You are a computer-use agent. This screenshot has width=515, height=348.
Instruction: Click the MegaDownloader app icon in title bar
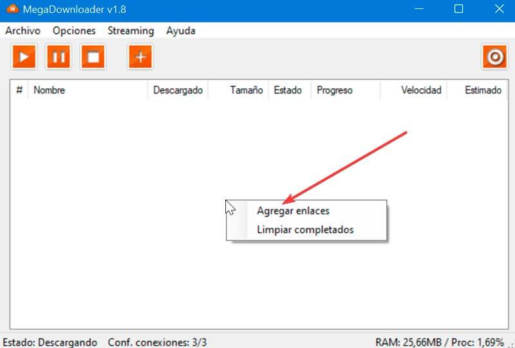[12, 9]
